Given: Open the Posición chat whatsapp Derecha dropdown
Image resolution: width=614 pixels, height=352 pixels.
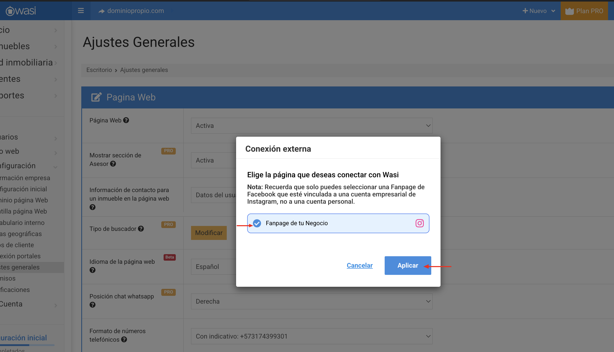Looking at the screenshot, I should (x=311, y=302).
